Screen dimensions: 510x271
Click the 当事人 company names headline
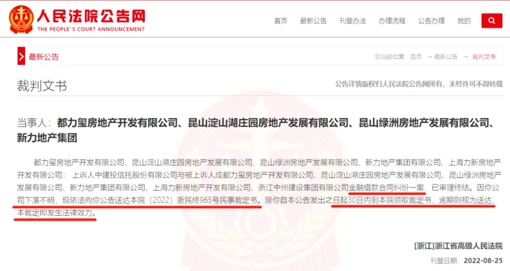pos(256,130)
